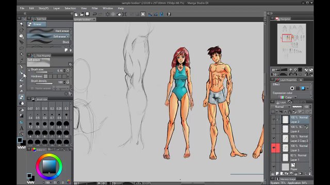Click the Help question mark icon
This screenshot has width=330, height=185.
click(169, 14)
